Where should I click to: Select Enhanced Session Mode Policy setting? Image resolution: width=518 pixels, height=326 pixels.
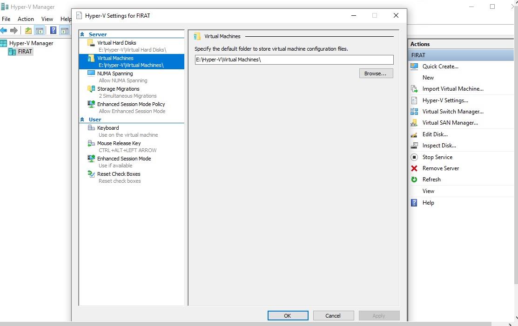tap(132, 107)
